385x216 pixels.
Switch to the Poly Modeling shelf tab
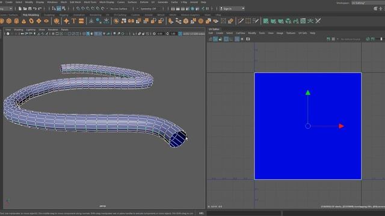pyautogui.click(x=31, y=15)
